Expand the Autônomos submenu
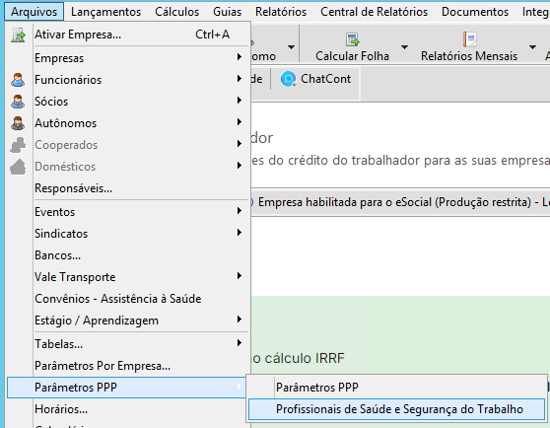 pyautogui.click(x=128, y=123)
